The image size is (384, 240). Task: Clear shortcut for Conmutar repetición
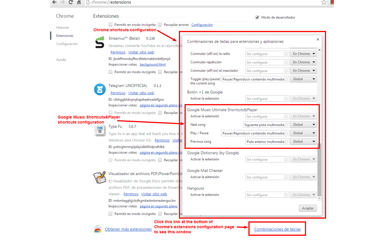click(286, 62)
